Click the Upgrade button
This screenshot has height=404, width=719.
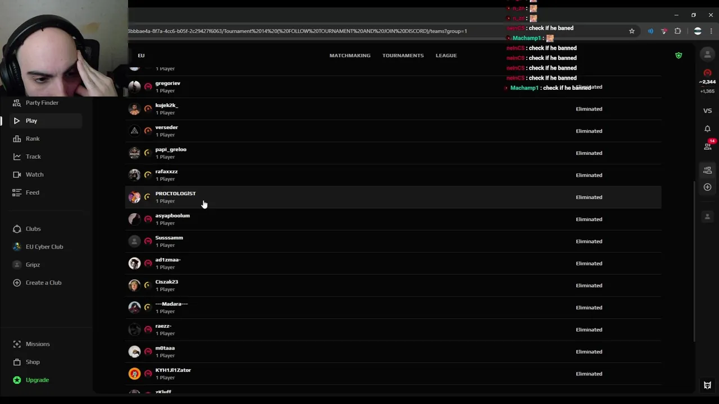tap(37, 380)
